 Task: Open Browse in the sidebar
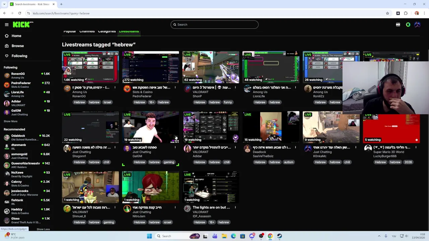click(x=17, y=46)
